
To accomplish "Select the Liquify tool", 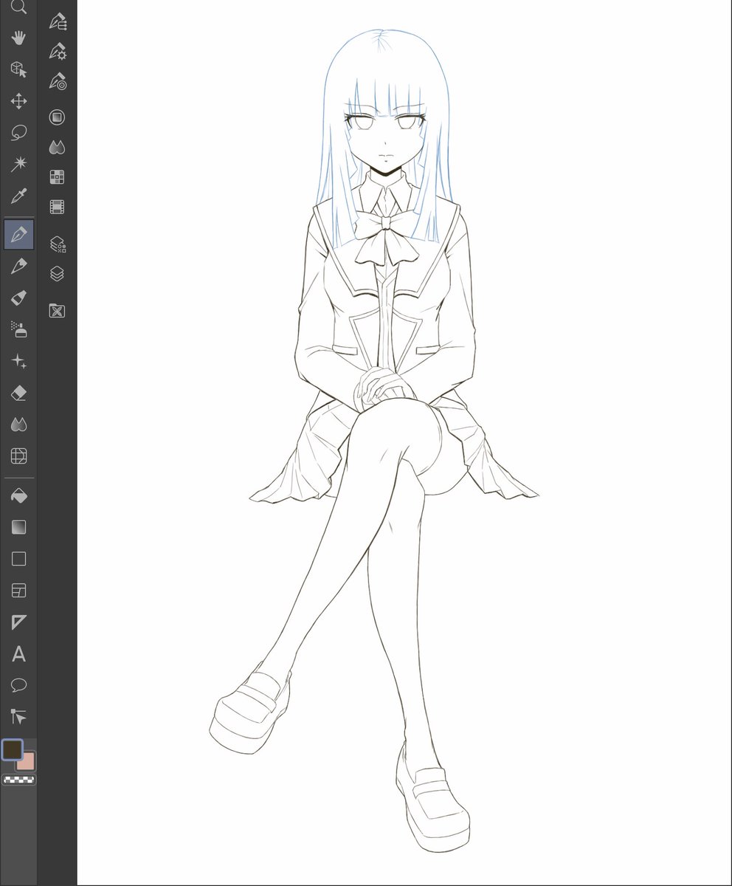I will [x=19, y=456].
